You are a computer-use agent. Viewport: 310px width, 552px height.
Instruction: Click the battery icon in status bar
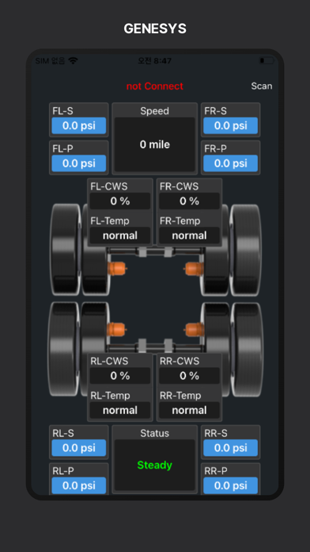tap(267, 60)
